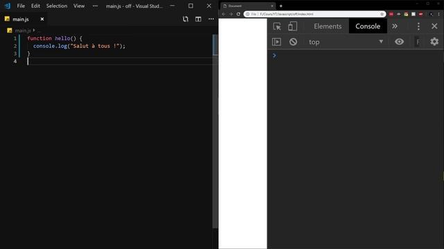Click main.js in the breadcrumb

point(23,30)
